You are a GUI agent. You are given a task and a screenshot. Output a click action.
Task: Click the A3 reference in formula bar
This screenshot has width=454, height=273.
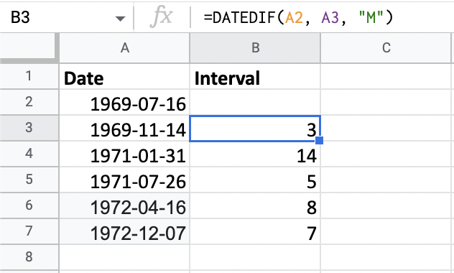tap(330, 17)
